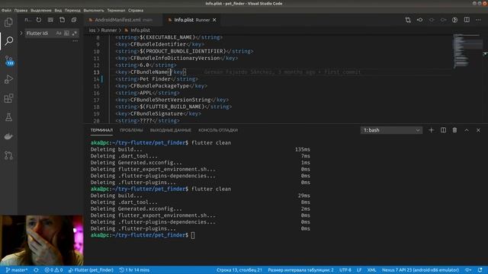Change the XML language mode

point(371,270)
